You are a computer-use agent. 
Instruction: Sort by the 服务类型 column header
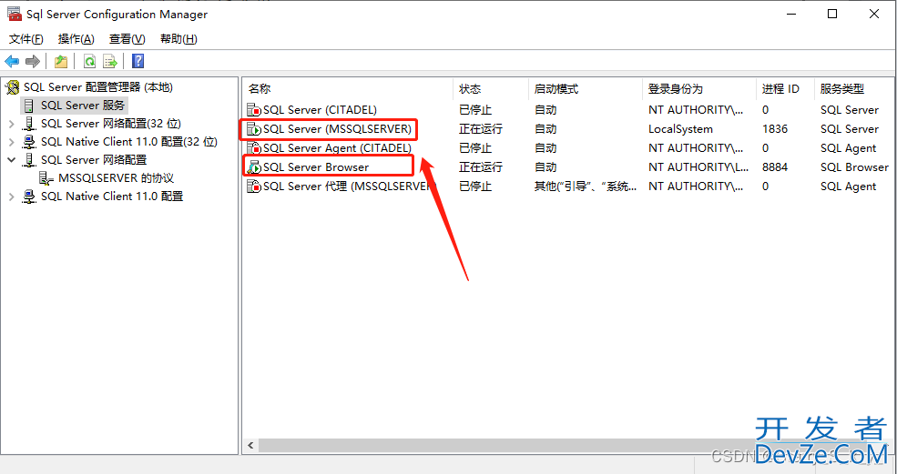click(x=854, y=89)
